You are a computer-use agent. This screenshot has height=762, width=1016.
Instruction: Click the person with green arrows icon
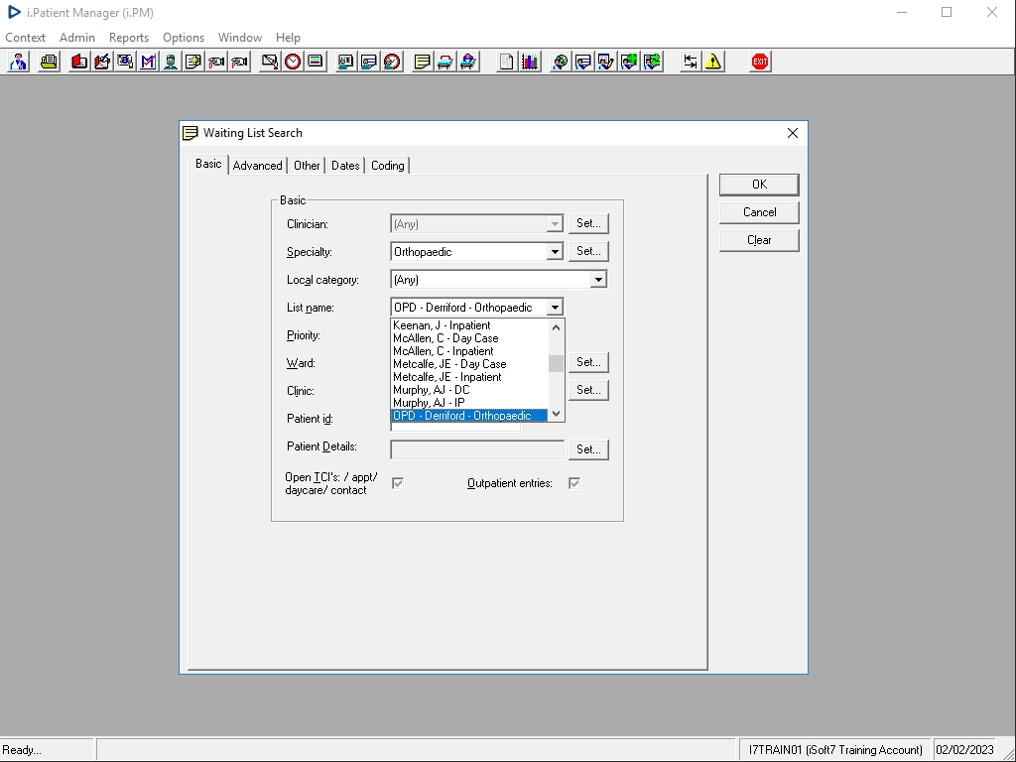(x=653, y=62)
